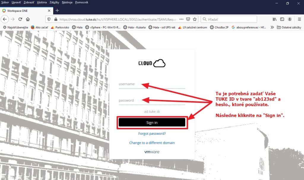Open the Library icon in the toolbar

click(275, 19)
